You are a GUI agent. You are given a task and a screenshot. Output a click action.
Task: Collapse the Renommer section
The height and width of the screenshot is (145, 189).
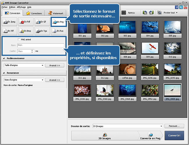click(x=4, y=73)
